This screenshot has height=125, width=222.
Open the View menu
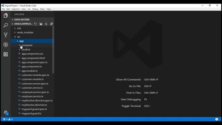pyautogui.click(x=24, y=9)
